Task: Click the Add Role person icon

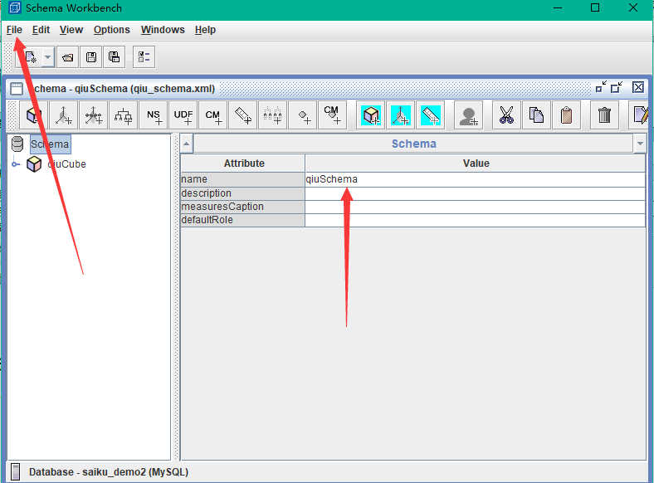Action: click(468, 115)
